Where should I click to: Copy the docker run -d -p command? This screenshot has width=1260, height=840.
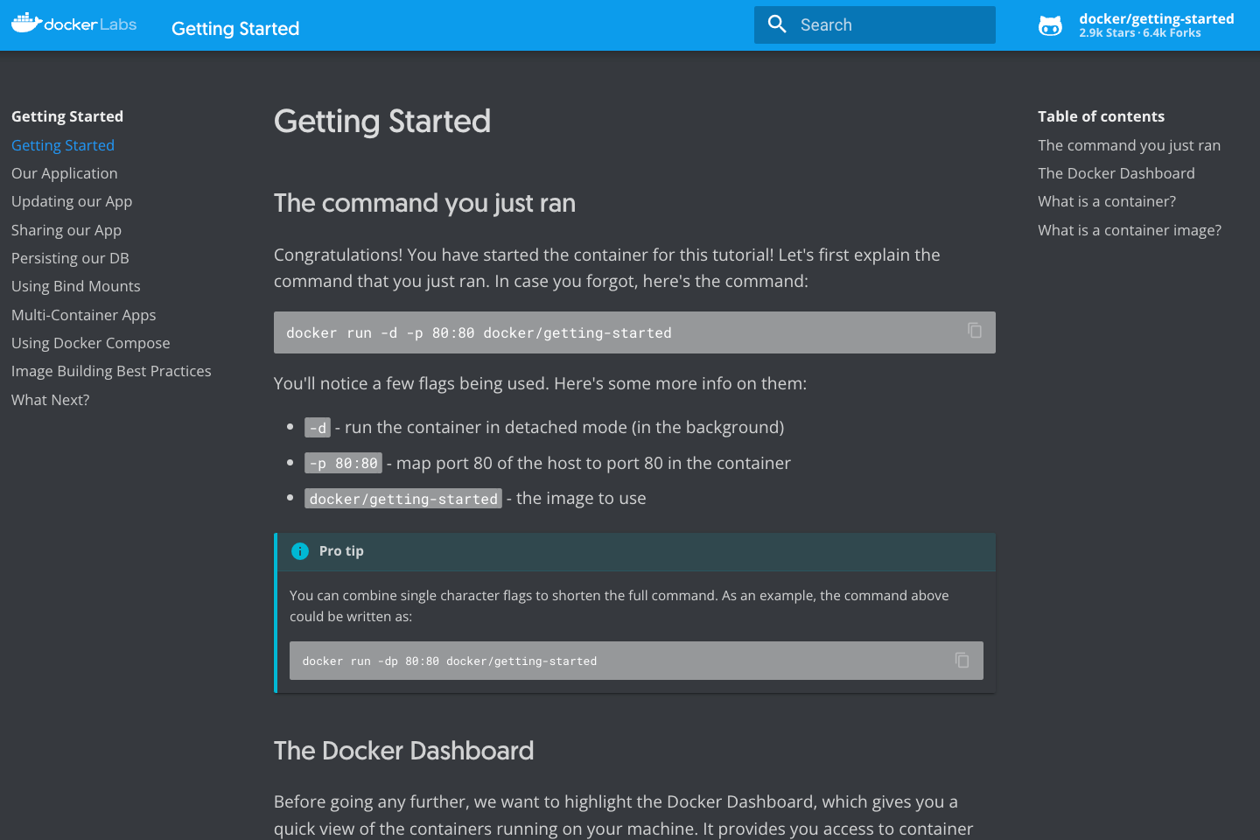point(975,331)
